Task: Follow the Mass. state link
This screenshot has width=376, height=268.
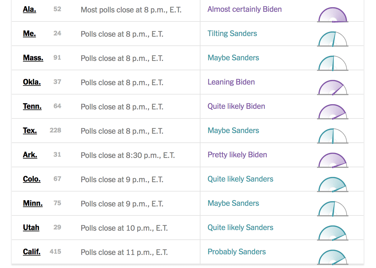Action: tap(33, 58)
